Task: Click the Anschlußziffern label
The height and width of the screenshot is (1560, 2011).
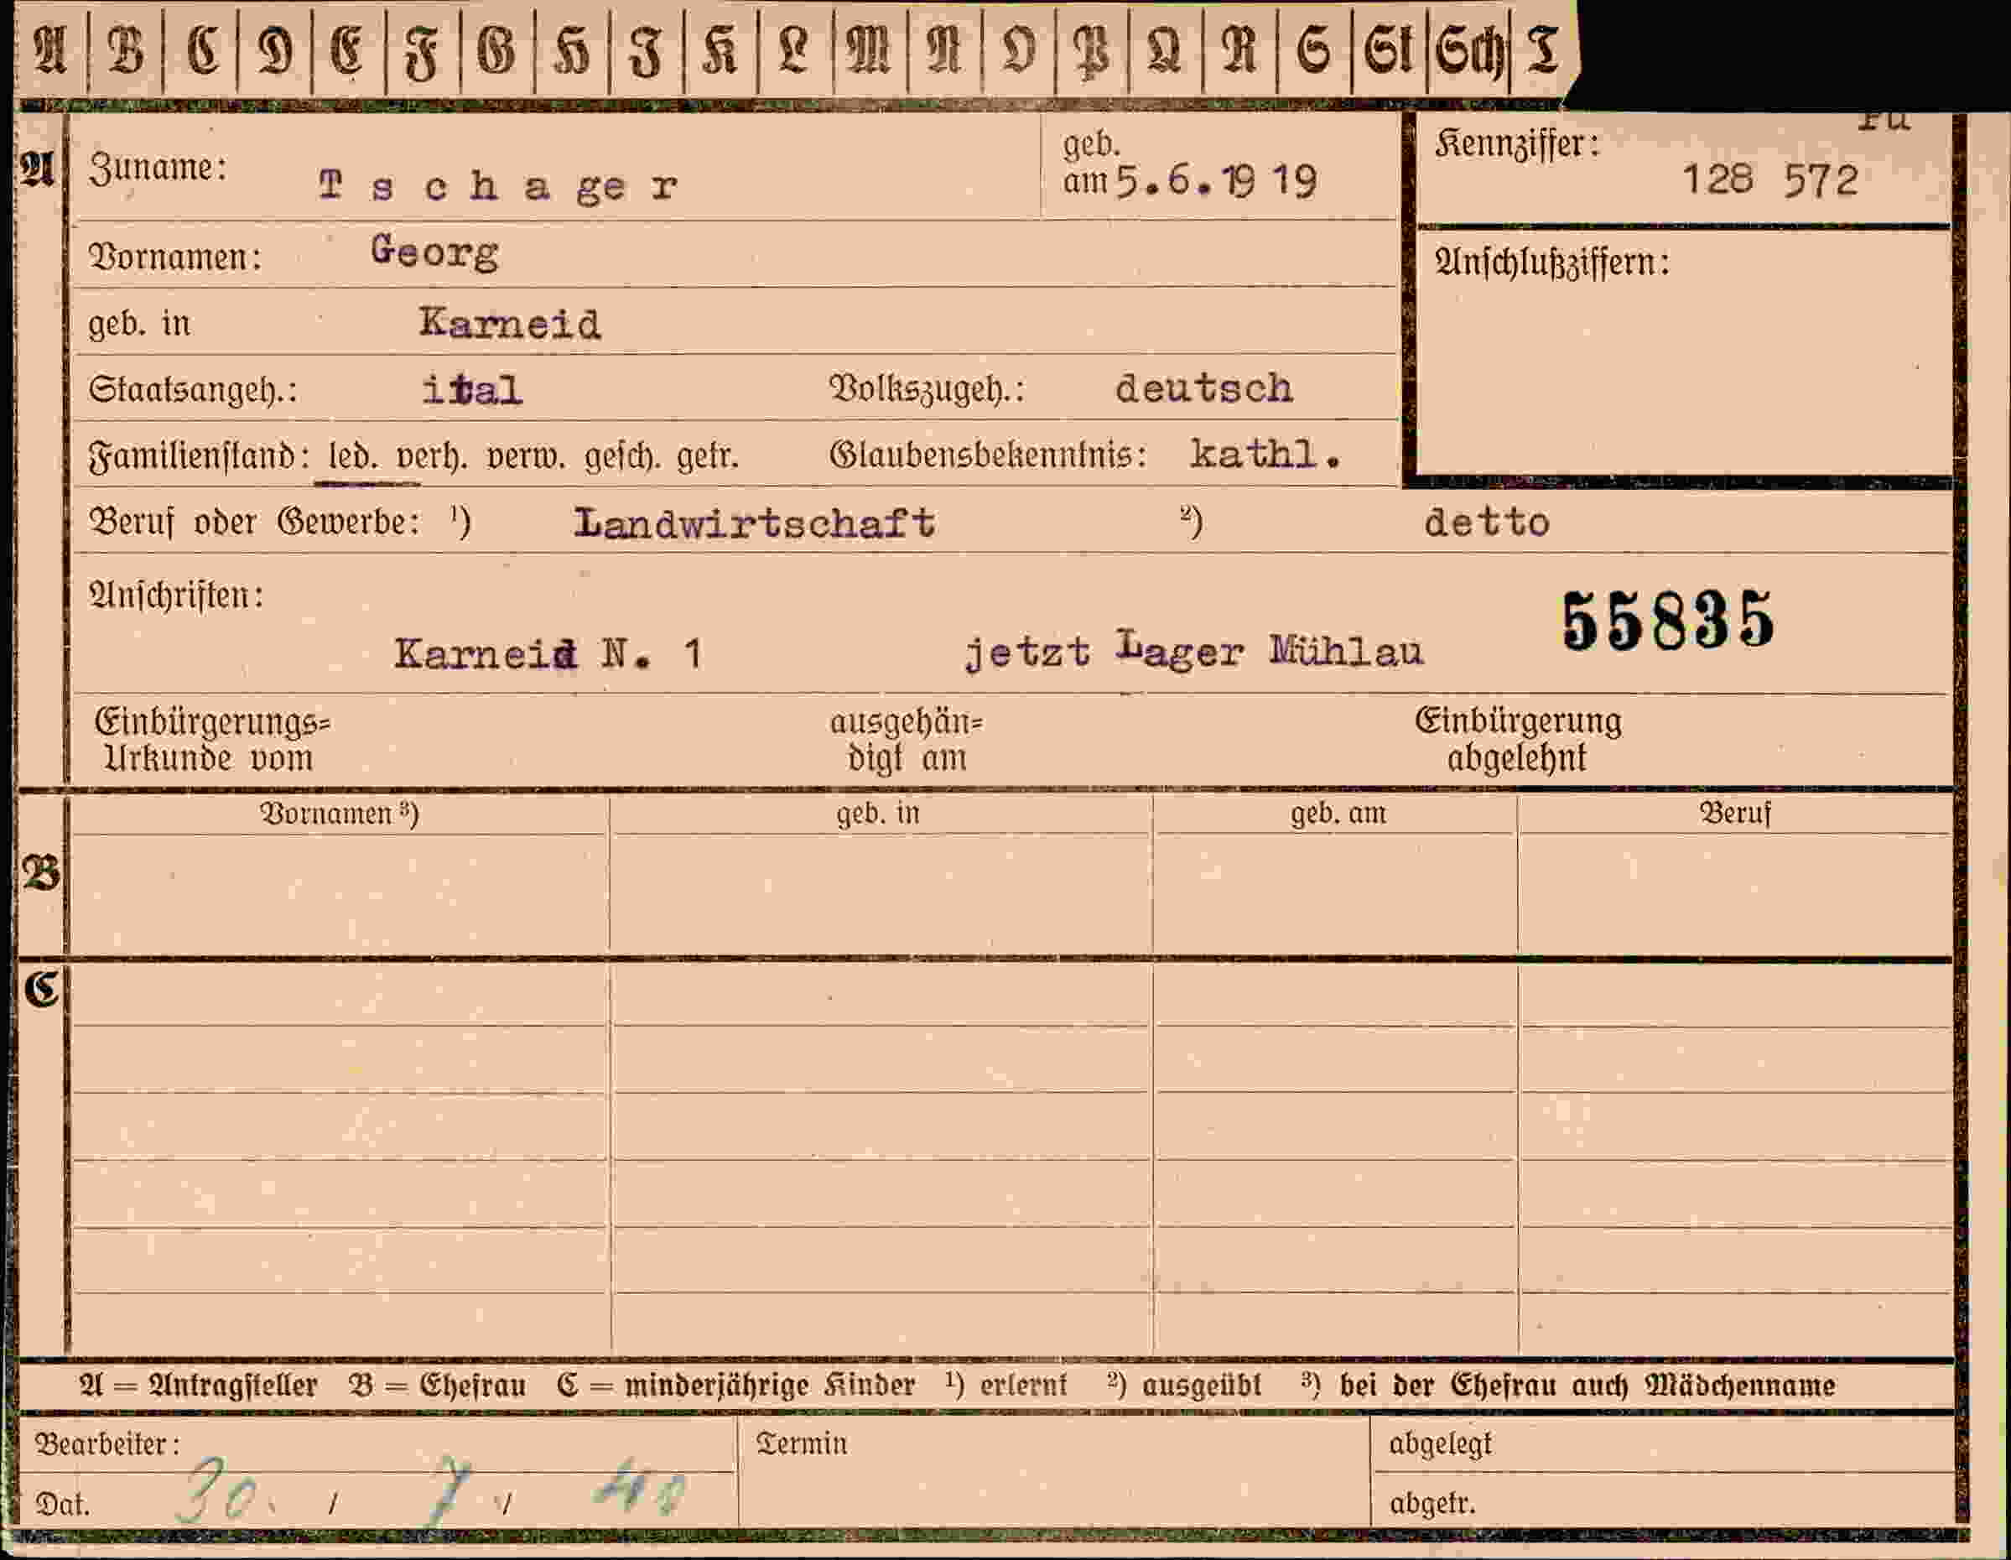Action: click(x=1551, y=263)
